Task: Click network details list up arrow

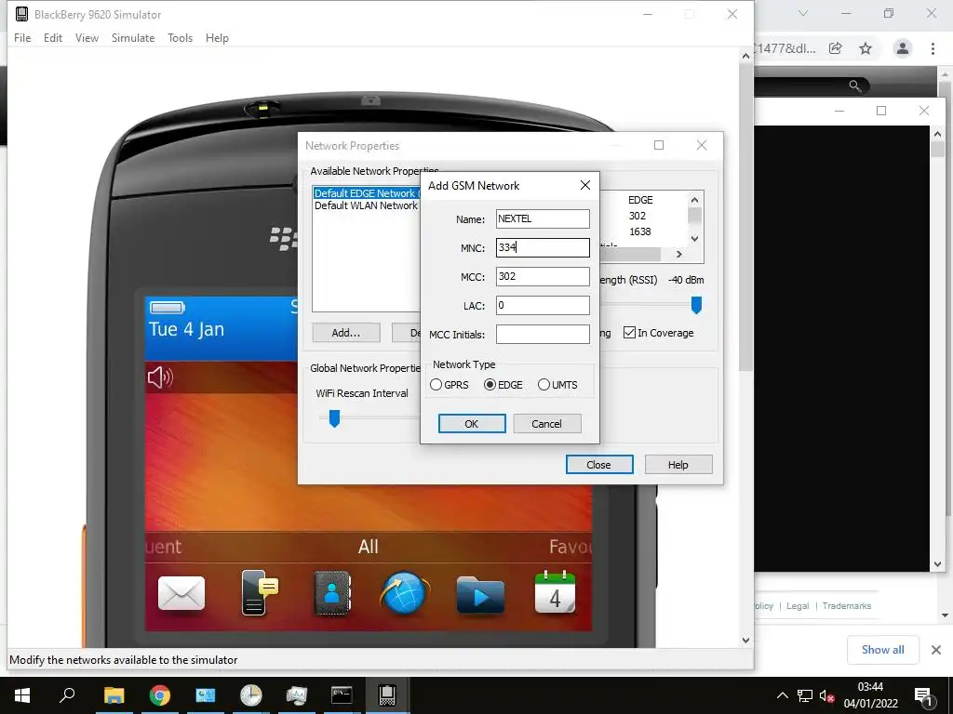Action: coord(694,200)
